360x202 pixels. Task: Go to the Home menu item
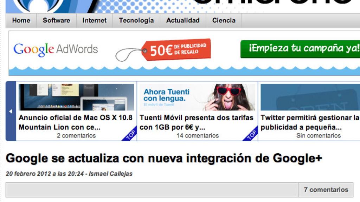click(21, 20)
